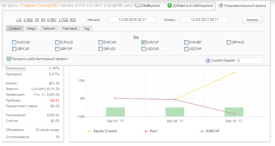Check the USDCAD checkbox
Viewport: 275px width, 146px height.
(x=143, y=49)
